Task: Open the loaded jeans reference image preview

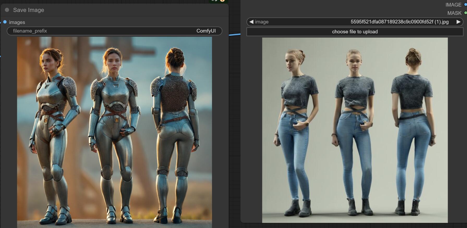Action: click(x=355, y=130)
